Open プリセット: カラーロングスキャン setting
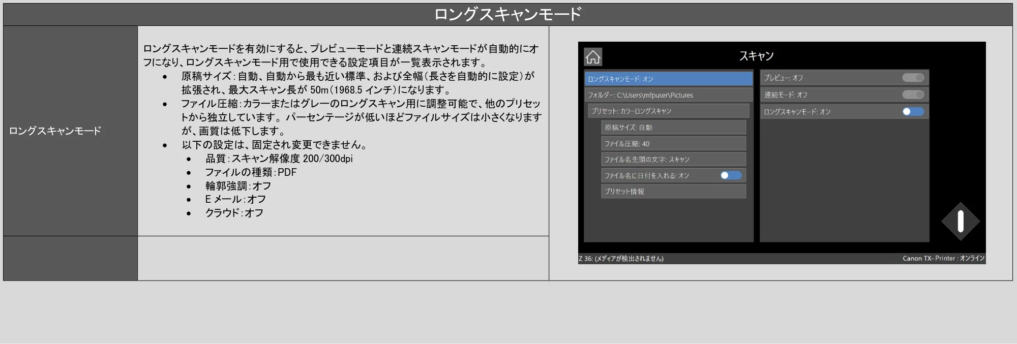 pos(669,111)
